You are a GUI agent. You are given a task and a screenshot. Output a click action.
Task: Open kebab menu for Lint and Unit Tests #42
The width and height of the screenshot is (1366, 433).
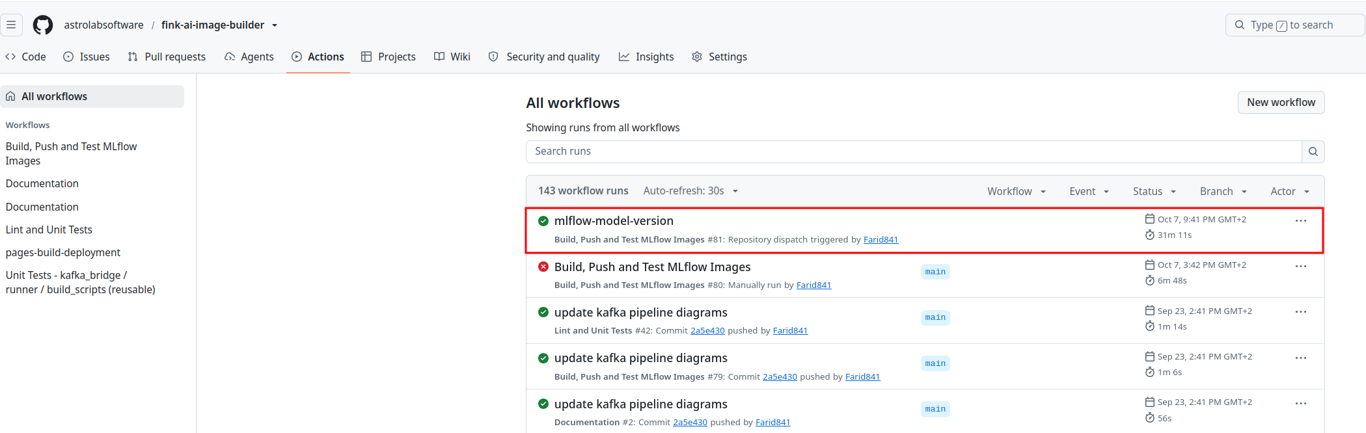click(x=1300, y=312)
